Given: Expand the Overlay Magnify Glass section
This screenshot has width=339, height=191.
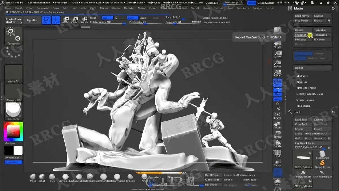Looking at the screenshot, I should 310,94.
